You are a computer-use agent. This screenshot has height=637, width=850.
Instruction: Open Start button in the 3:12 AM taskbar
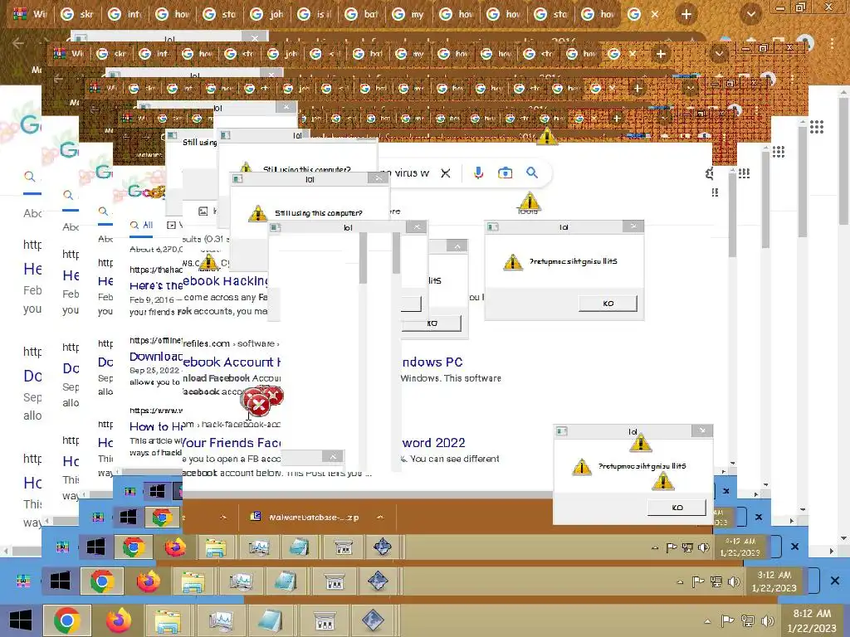(60, 581)
